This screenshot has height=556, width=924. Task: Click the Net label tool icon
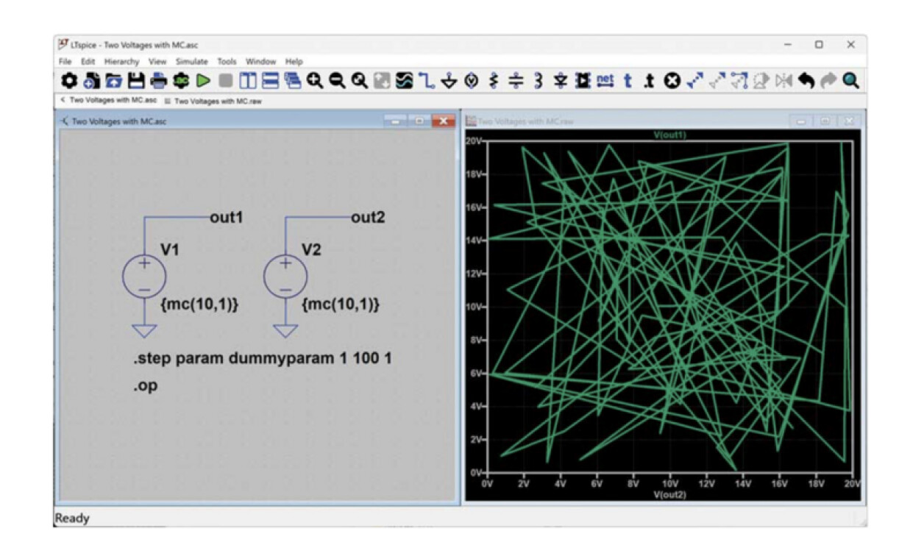click(x=605, y=80)
